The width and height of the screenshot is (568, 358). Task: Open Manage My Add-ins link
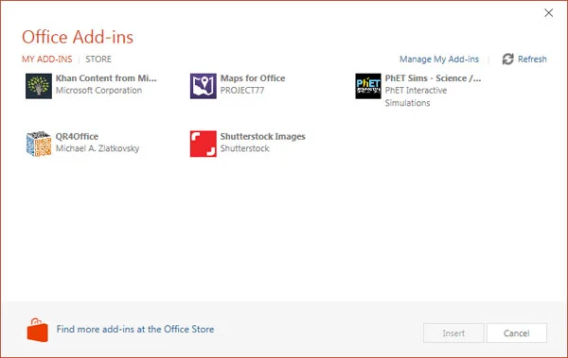coord(439,59)
